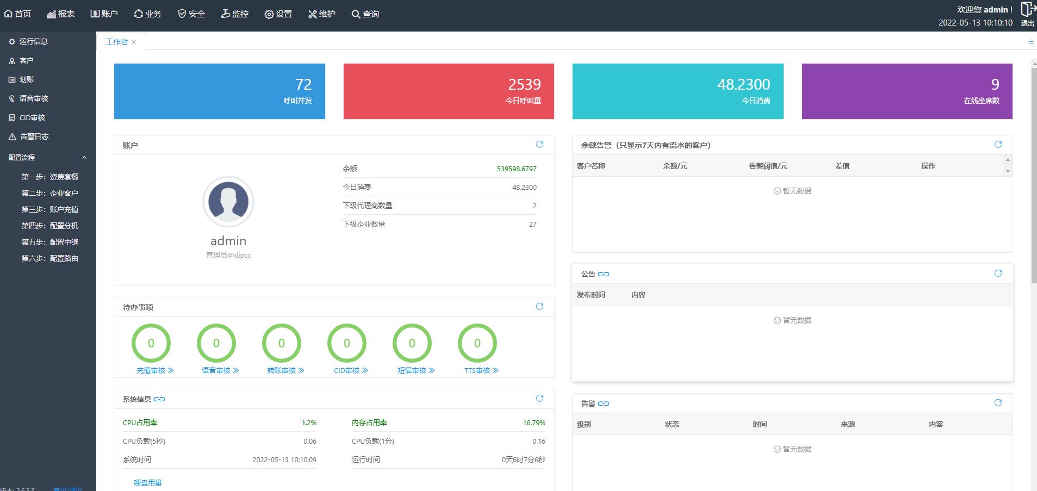Click the page vertical scrollbar
1037x491 pixels.
(1034, 175)
